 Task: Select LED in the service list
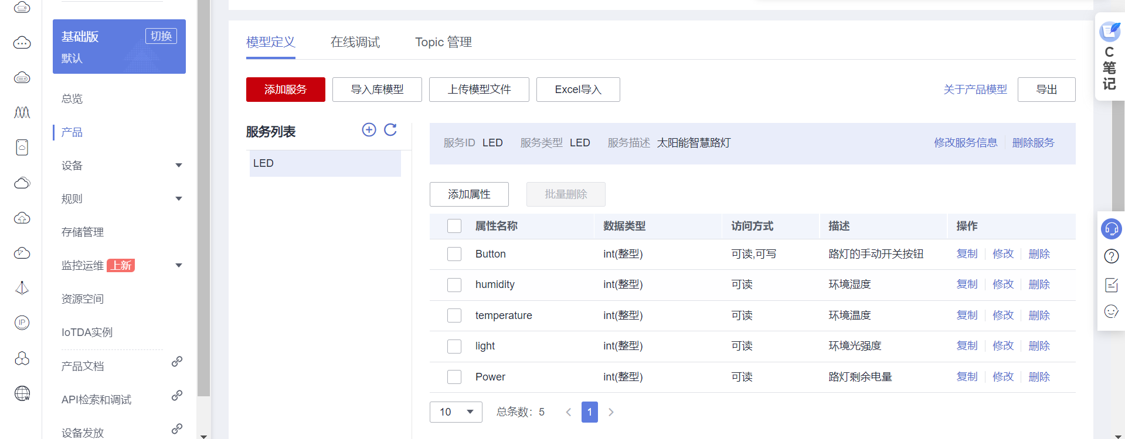[x=325, y=163]
